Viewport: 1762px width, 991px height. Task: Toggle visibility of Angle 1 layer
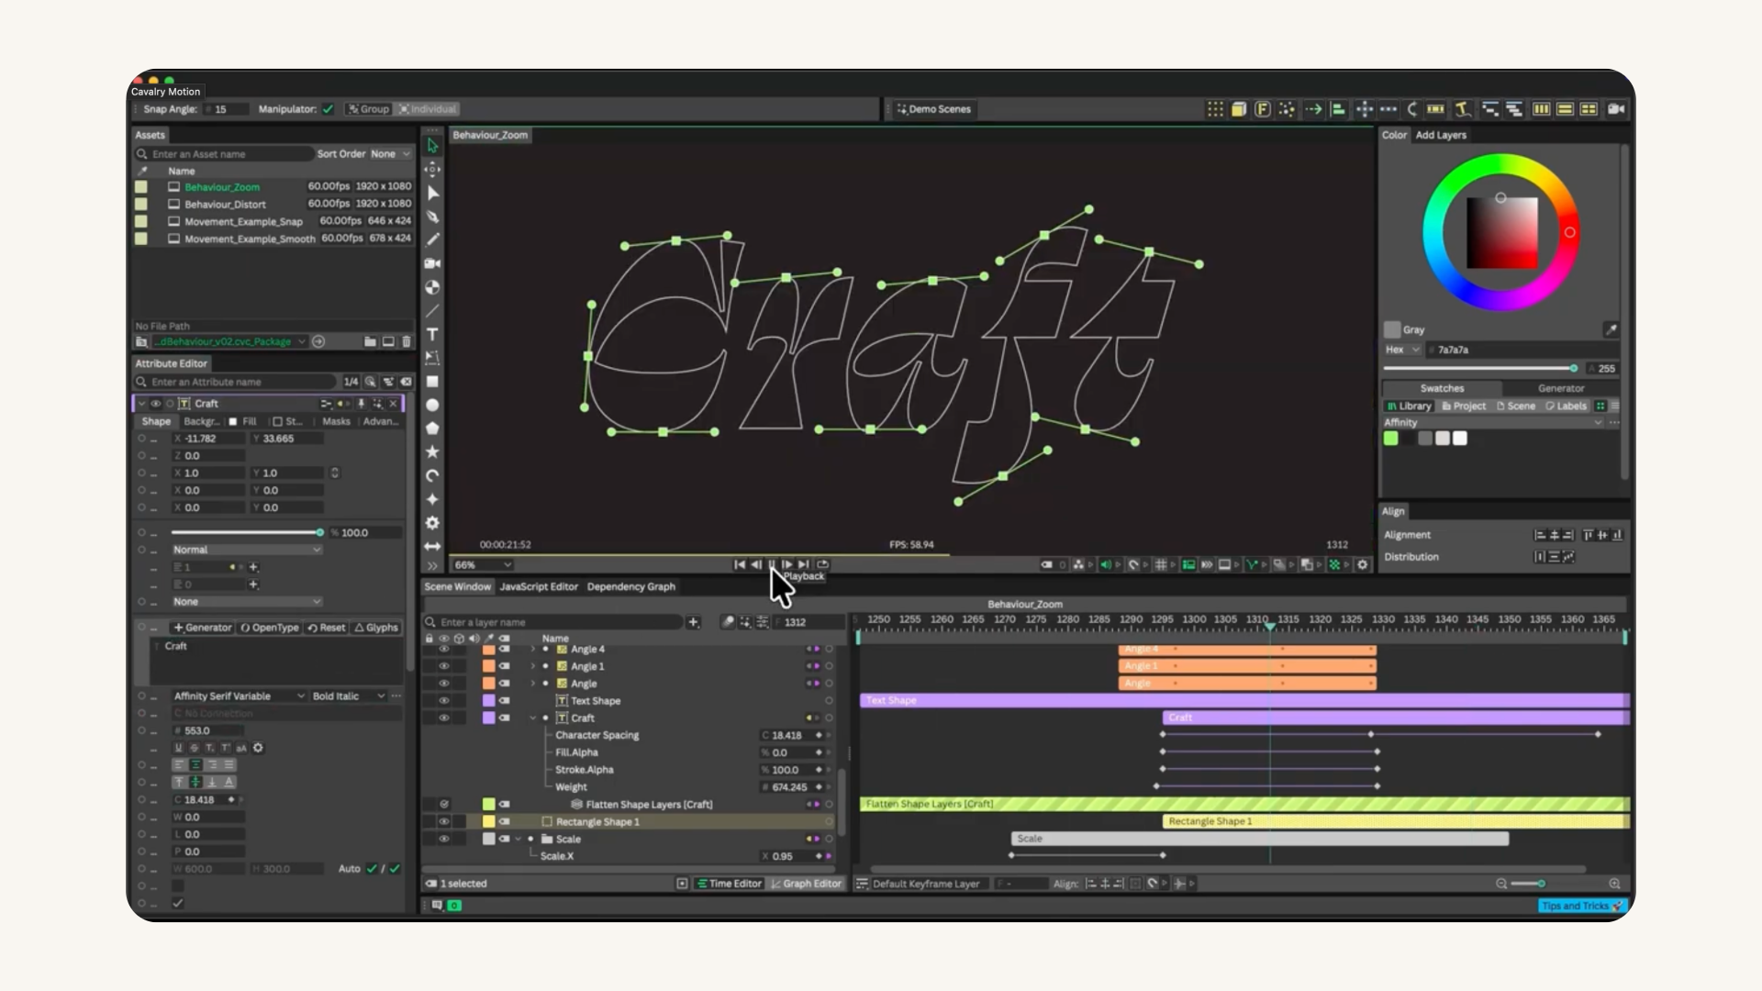pyautogui.click(x=444, y=666)
